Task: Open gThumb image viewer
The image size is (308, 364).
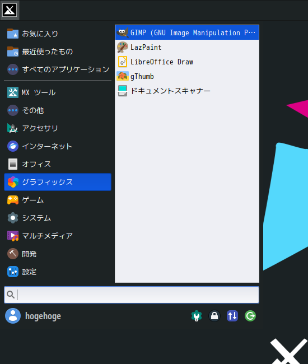Action: pyautogui.click(x=187, y=76)
